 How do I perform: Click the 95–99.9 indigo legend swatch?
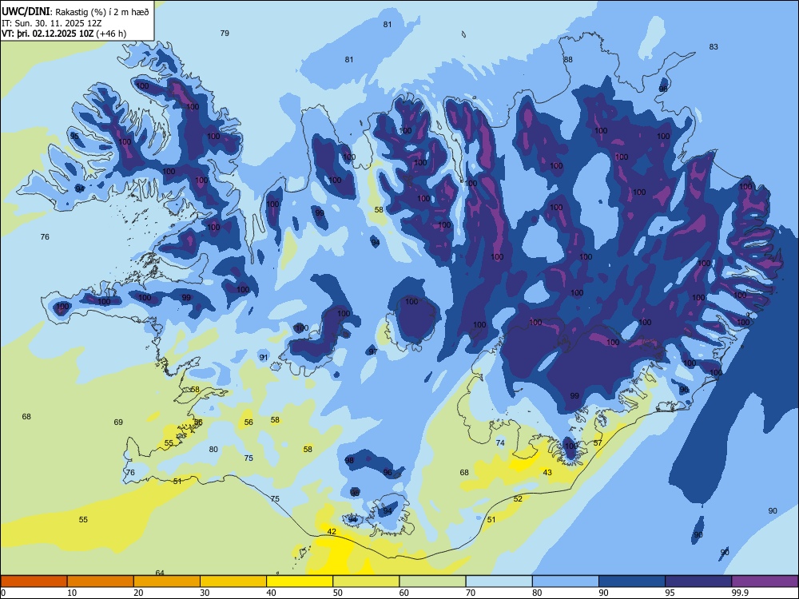coord(698,581)
